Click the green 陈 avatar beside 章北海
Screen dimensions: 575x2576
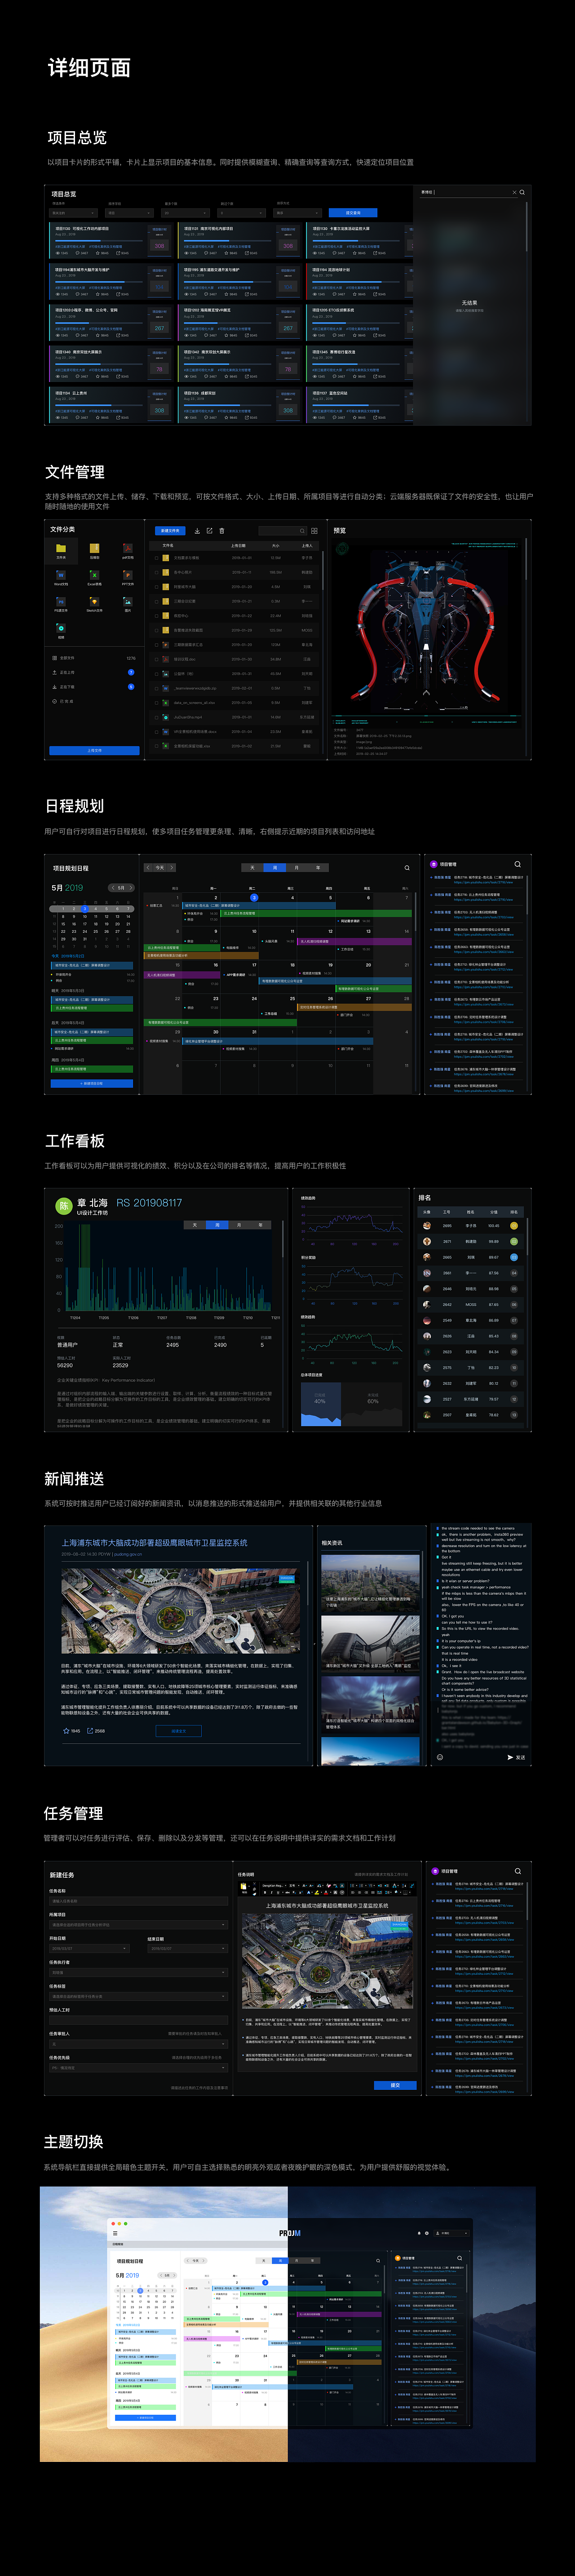tap(63, 1206)
